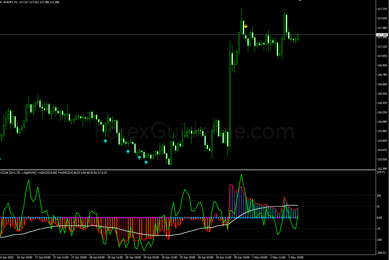Viewport: 389px width, 260px height.
Task: Click price scale value 116.090
Action: coord(382,122)
